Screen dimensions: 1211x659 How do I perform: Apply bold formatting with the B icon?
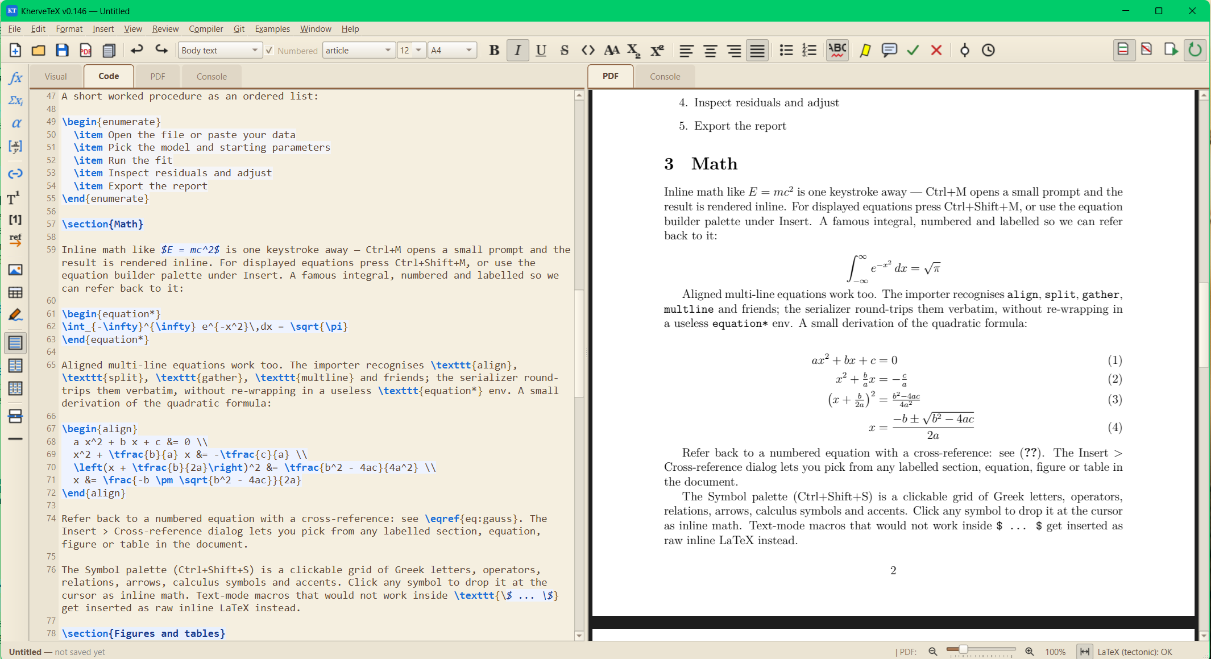coord(494,51)
